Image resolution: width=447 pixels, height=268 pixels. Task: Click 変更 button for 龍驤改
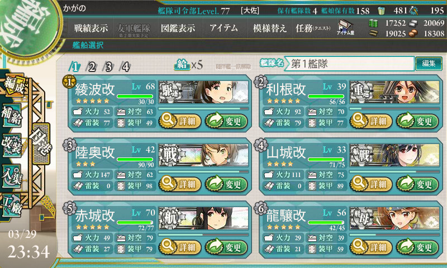(x=417, y=247)
